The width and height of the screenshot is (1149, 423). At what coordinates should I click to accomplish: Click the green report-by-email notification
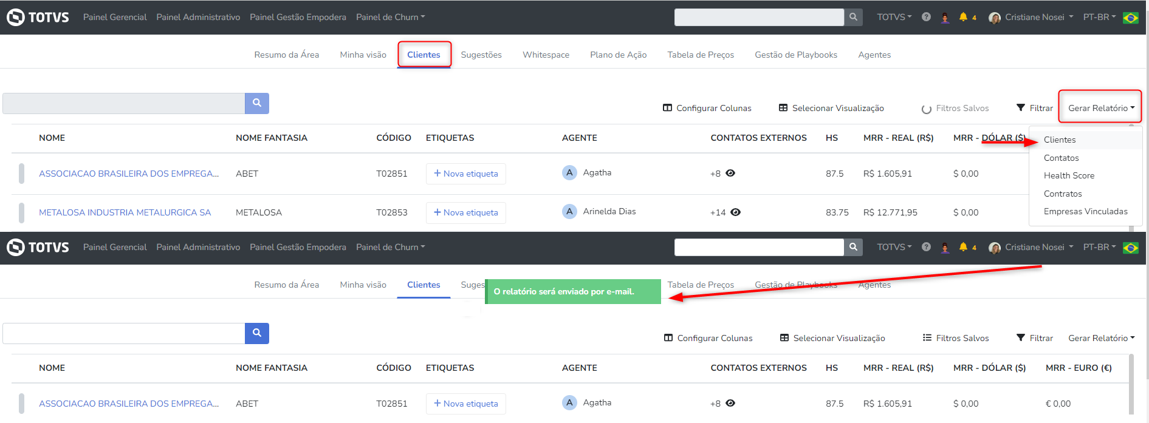click(x=572, y=292)
